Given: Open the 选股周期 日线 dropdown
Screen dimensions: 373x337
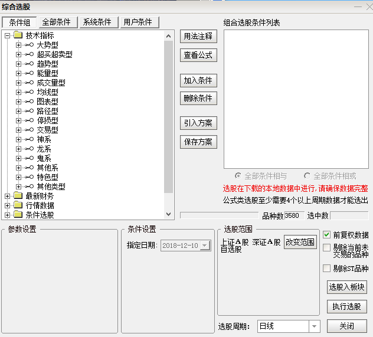Looking at the screenshot, I should click(315, 326).
